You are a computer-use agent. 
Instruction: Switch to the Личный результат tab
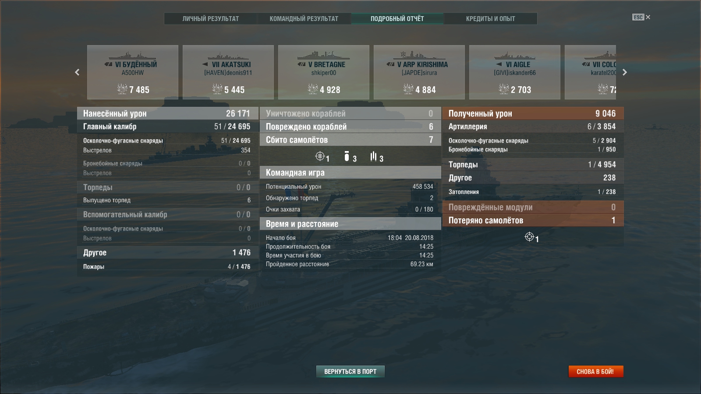(x=211, y=18)
